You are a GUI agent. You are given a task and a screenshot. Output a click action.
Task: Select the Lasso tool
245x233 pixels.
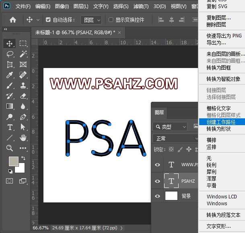click(x=10, y=54)
